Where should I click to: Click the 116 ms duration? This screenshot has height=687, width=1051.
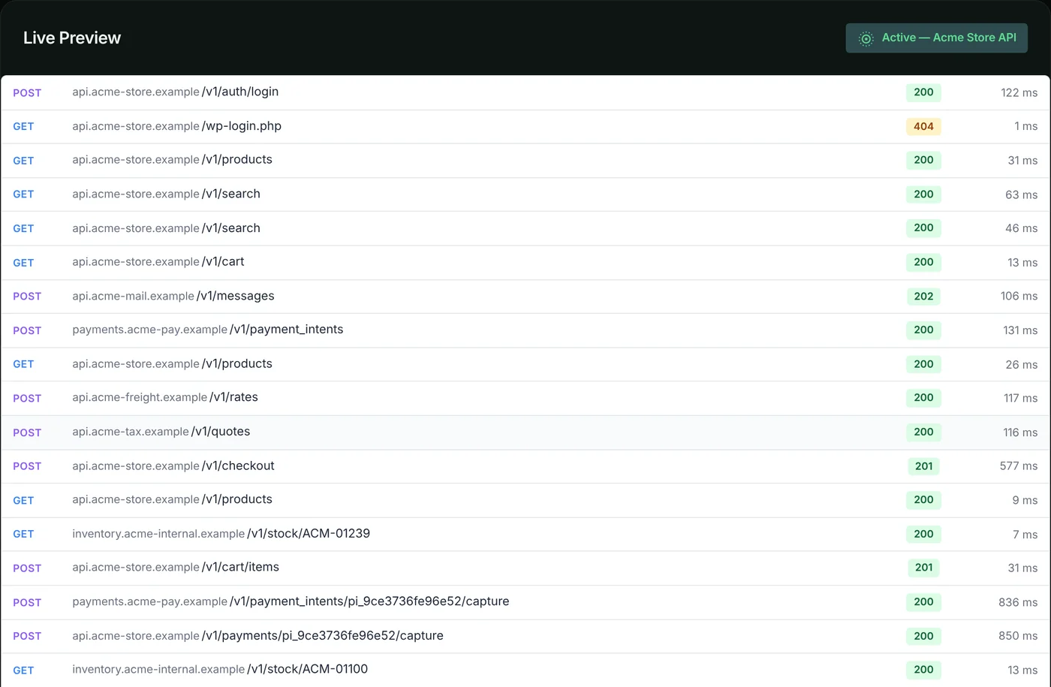coord(1021,432)
